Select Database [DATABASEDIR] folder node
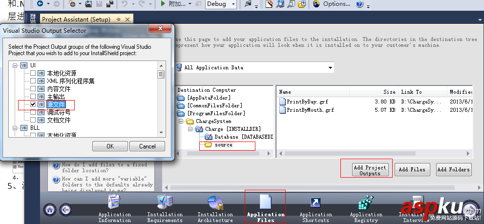 (x=244, y=137)
